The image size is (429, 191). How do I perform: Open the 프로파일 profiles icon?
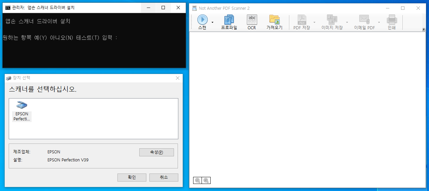[229, 22]
